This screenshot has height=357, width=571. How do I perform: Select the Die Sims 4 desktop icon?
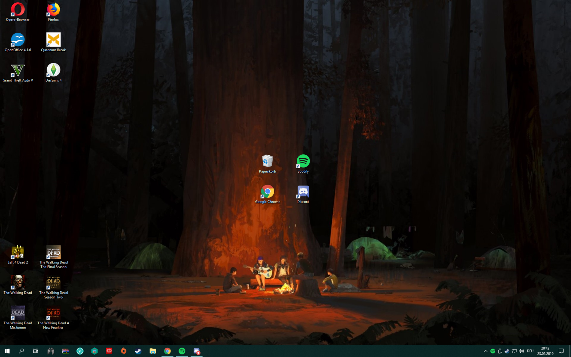pyautogui.click(x=53, y=73)
